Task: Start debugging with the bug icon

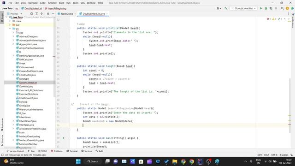Action: (x=266, y=8)
